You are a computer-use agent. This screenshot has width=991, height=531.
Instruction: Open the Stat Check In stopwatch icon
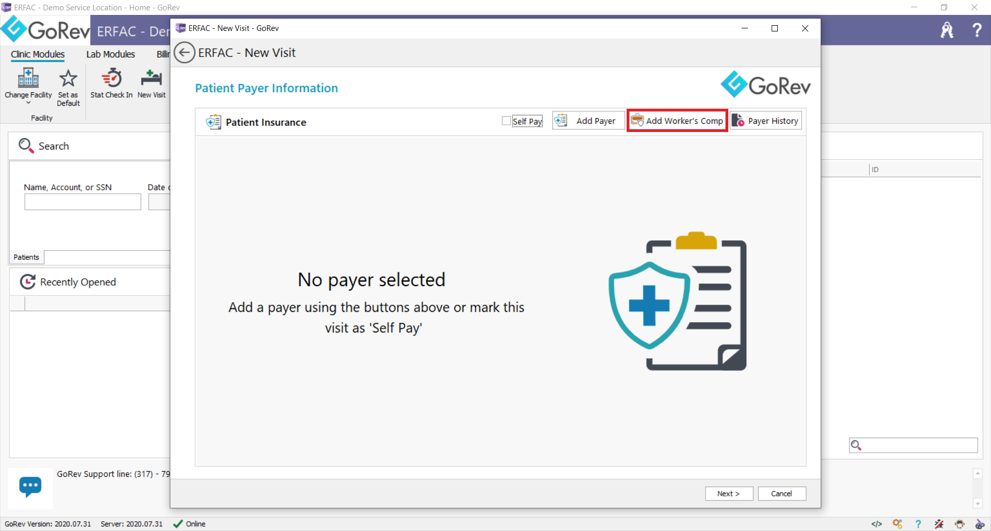coord(111,78)
